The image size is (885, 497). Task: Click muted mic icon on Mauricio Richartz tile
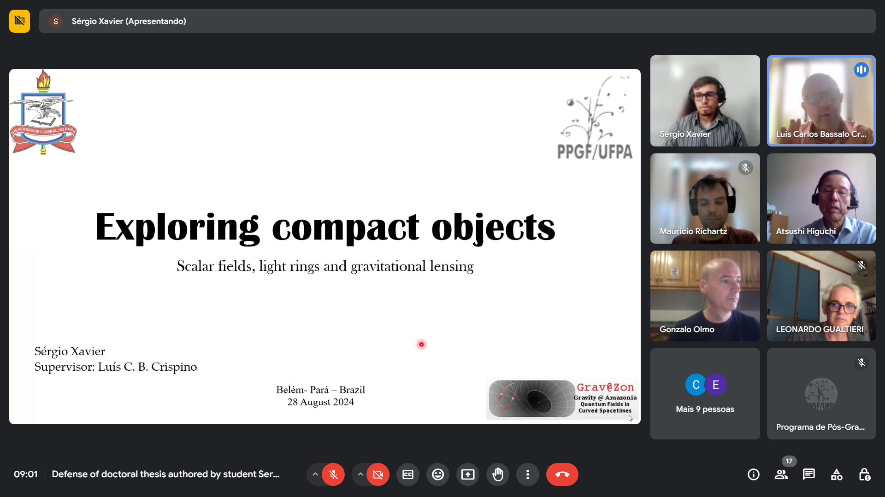(x=745, y=168)
